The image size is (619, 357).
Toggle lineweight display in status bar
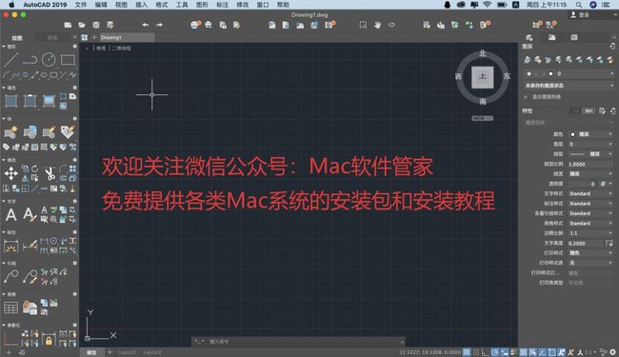513,352
